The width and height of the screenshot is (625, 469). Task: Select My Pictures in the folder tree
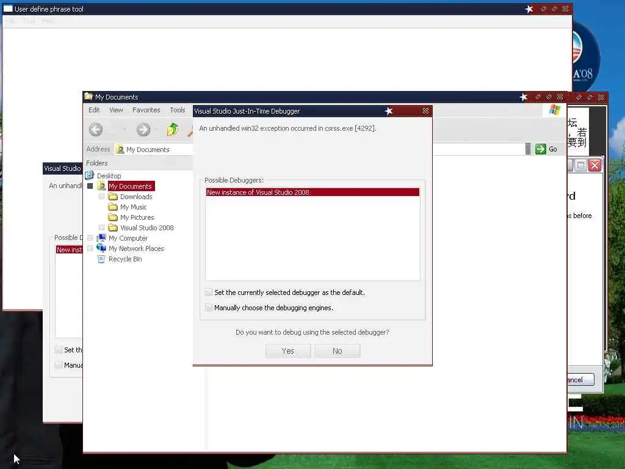point(137,217)
